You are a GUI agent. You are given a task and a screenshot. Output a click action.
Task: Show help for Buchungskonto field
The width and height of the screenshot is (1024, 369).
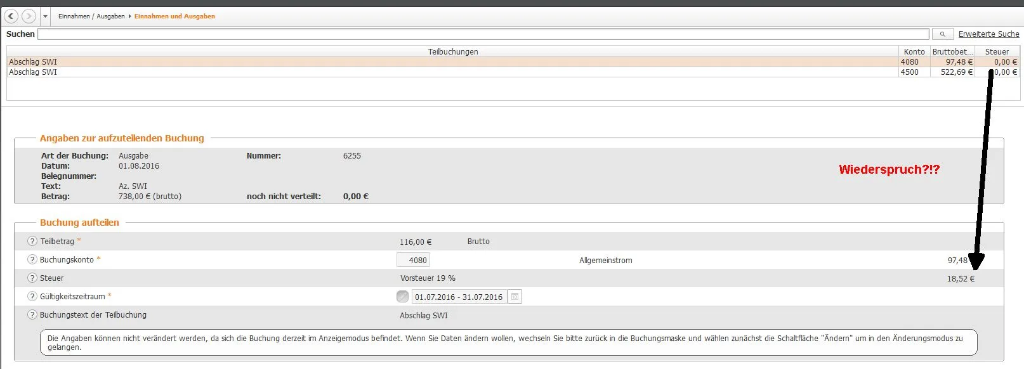[x=32, y=260]
